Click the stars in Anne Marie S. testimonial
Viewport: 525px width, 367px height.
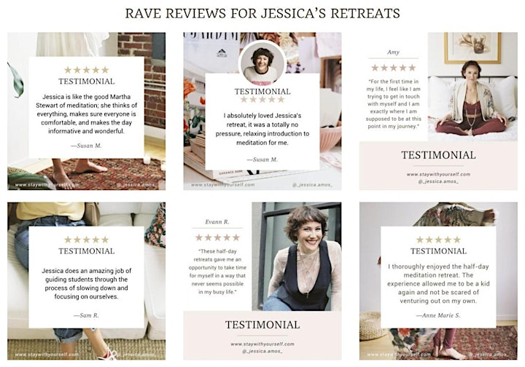438,240
